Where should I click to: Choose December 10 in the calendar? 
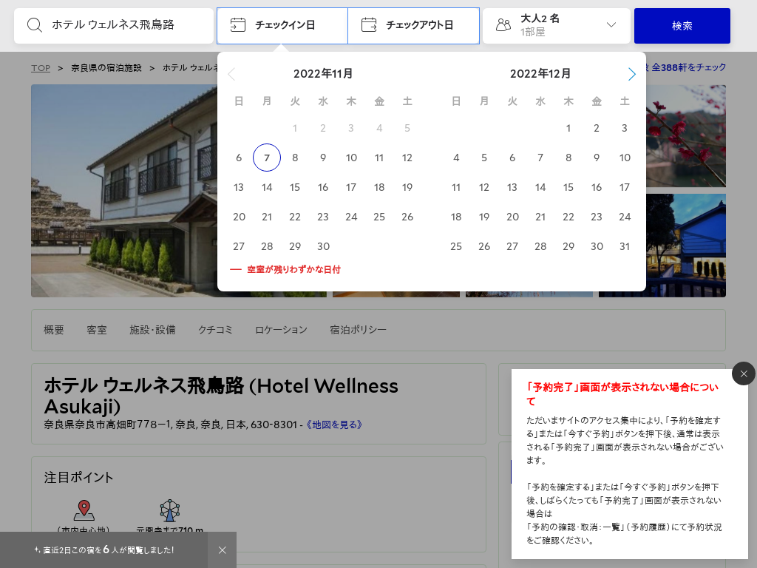point(625,158)
